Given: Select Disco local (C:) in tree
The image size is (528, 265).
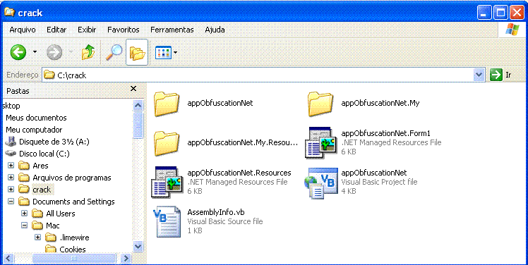Looking at the screenshot, I should coord(44,154).
